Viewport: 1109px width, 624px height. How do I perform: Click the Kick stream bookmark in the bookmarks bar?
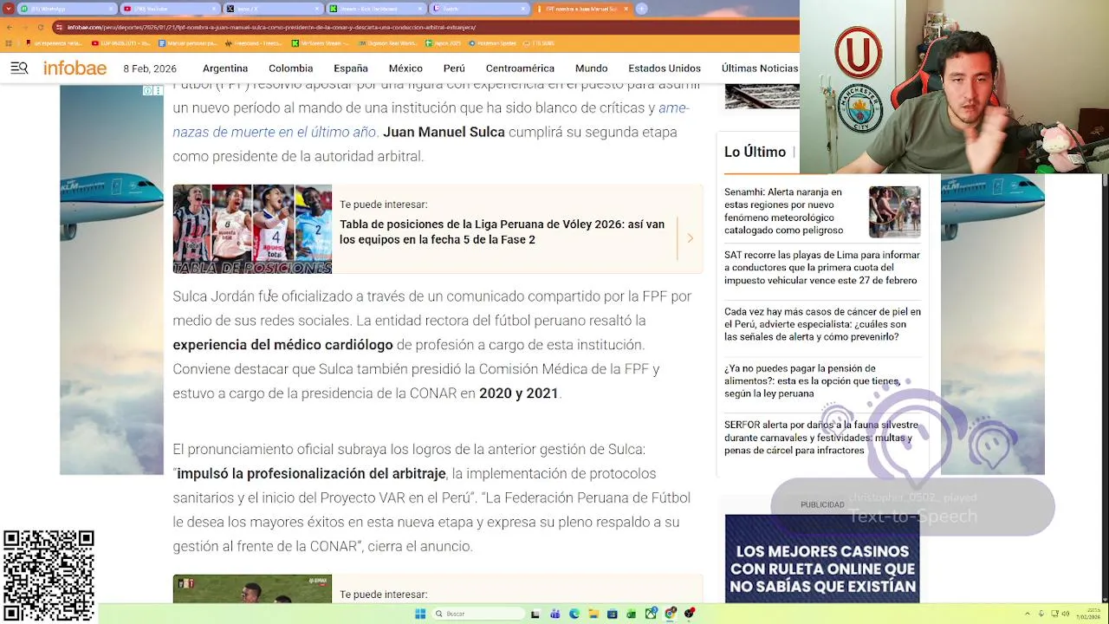click(x=321, y=43)
